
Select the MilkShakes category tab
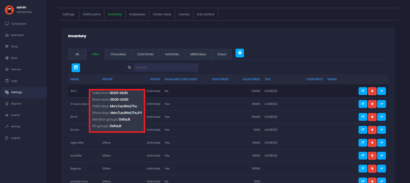pyautogui.click(x=198, y=54)
